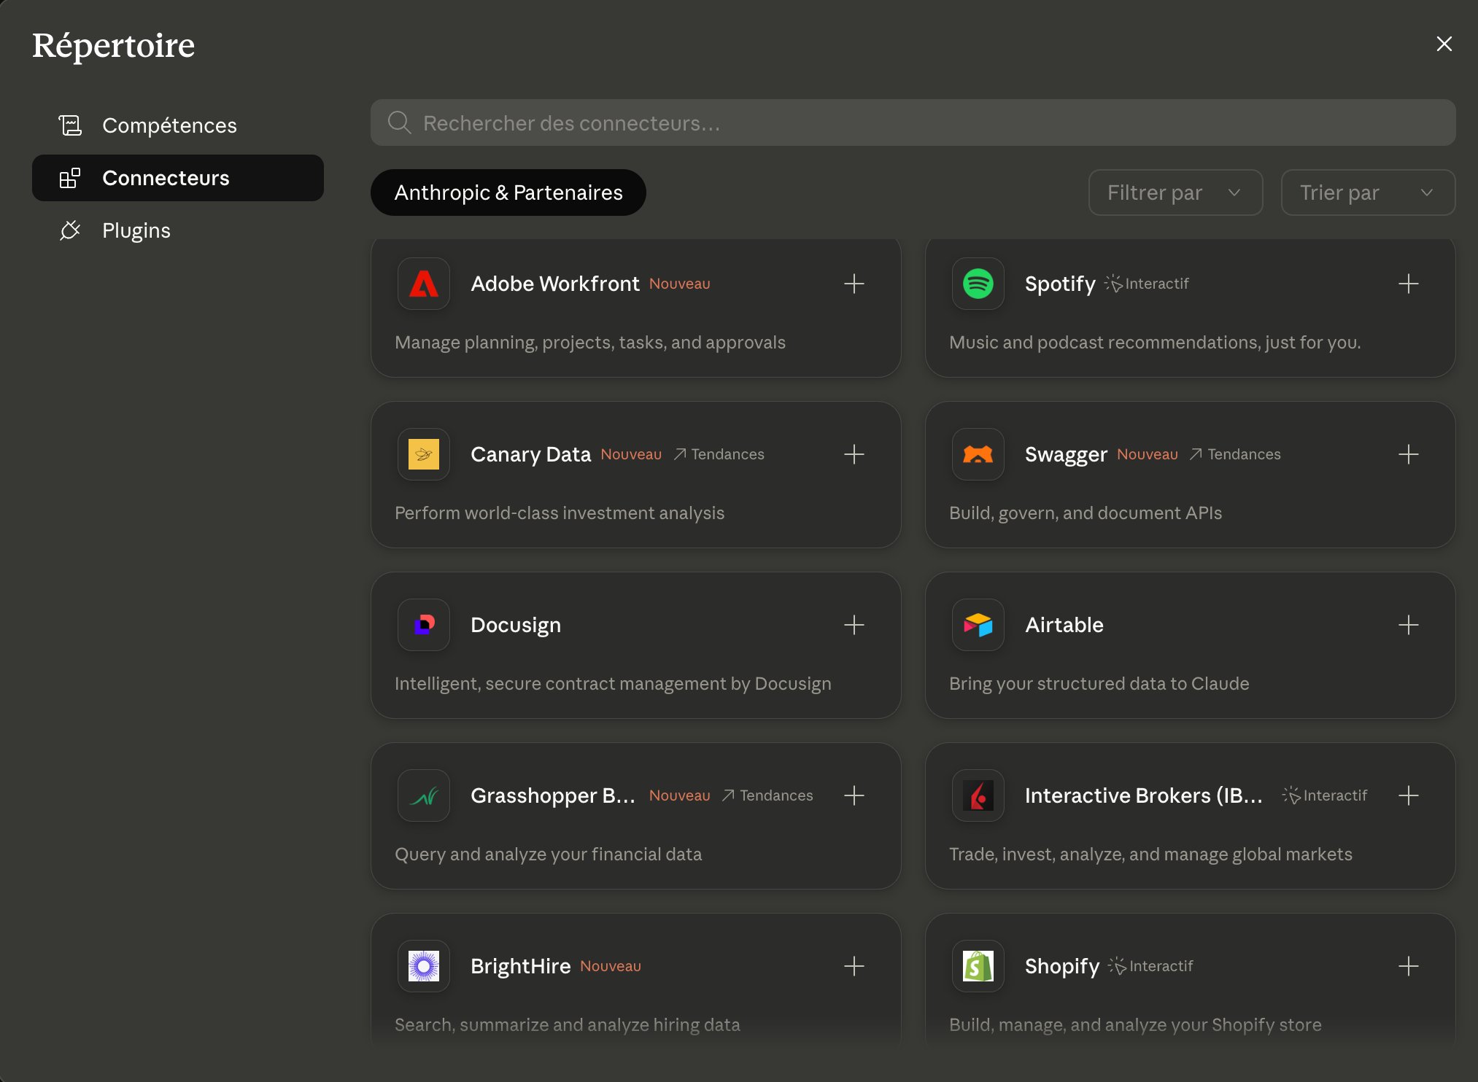
Task: Add the Spotify connector
Action: tap(1409, 284)
